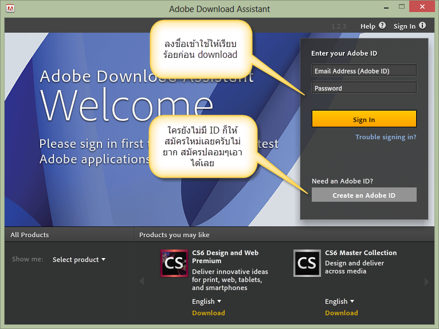Download CS6 Design and Web Premium
Image resolution: width=439 pixels, height=329 pixels.
[208, 313]
